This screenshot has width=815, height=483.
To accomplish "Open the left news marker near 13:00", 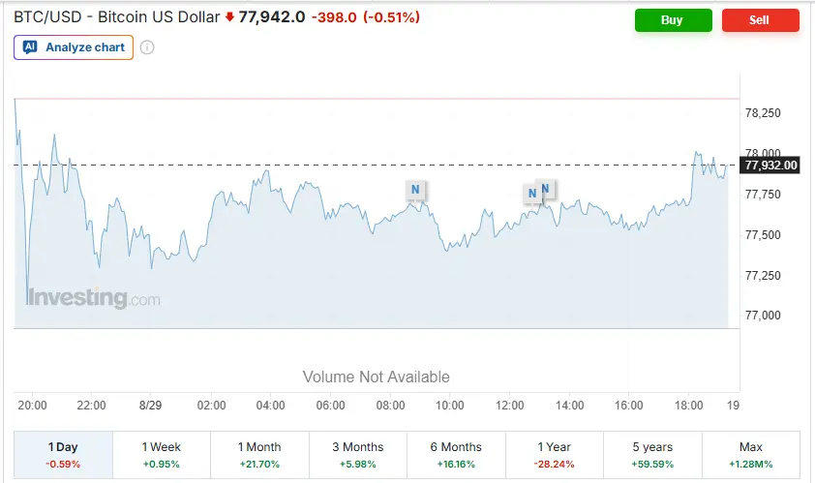I will (532, 194).
